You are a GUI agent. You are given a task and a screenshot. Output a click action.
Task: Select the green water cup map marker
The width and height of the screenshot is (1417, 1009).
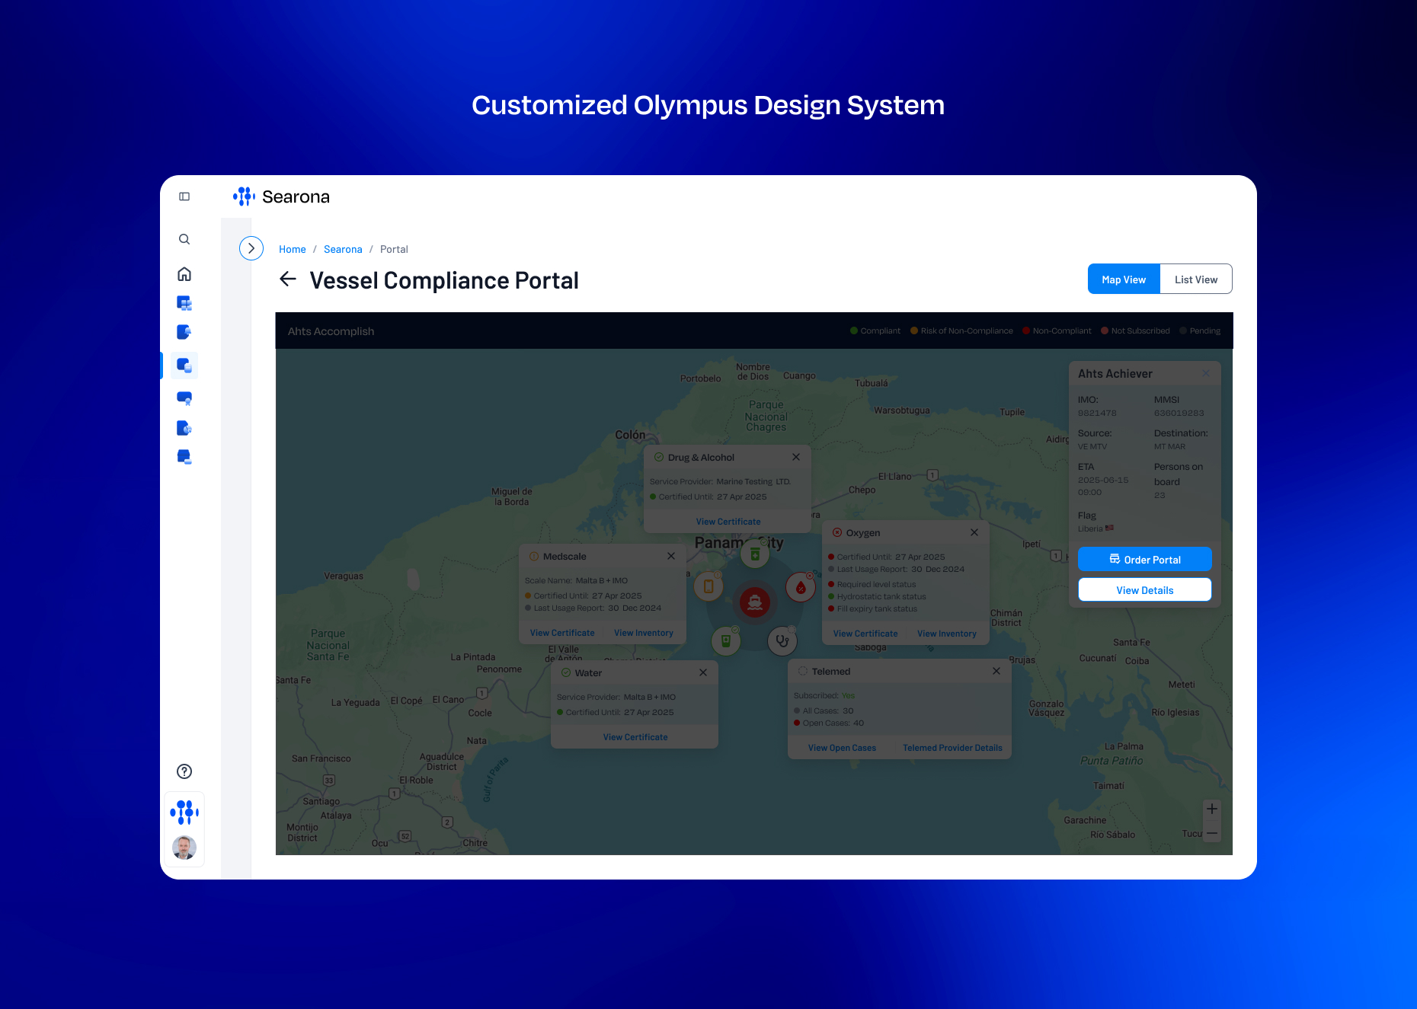(726, 641)
